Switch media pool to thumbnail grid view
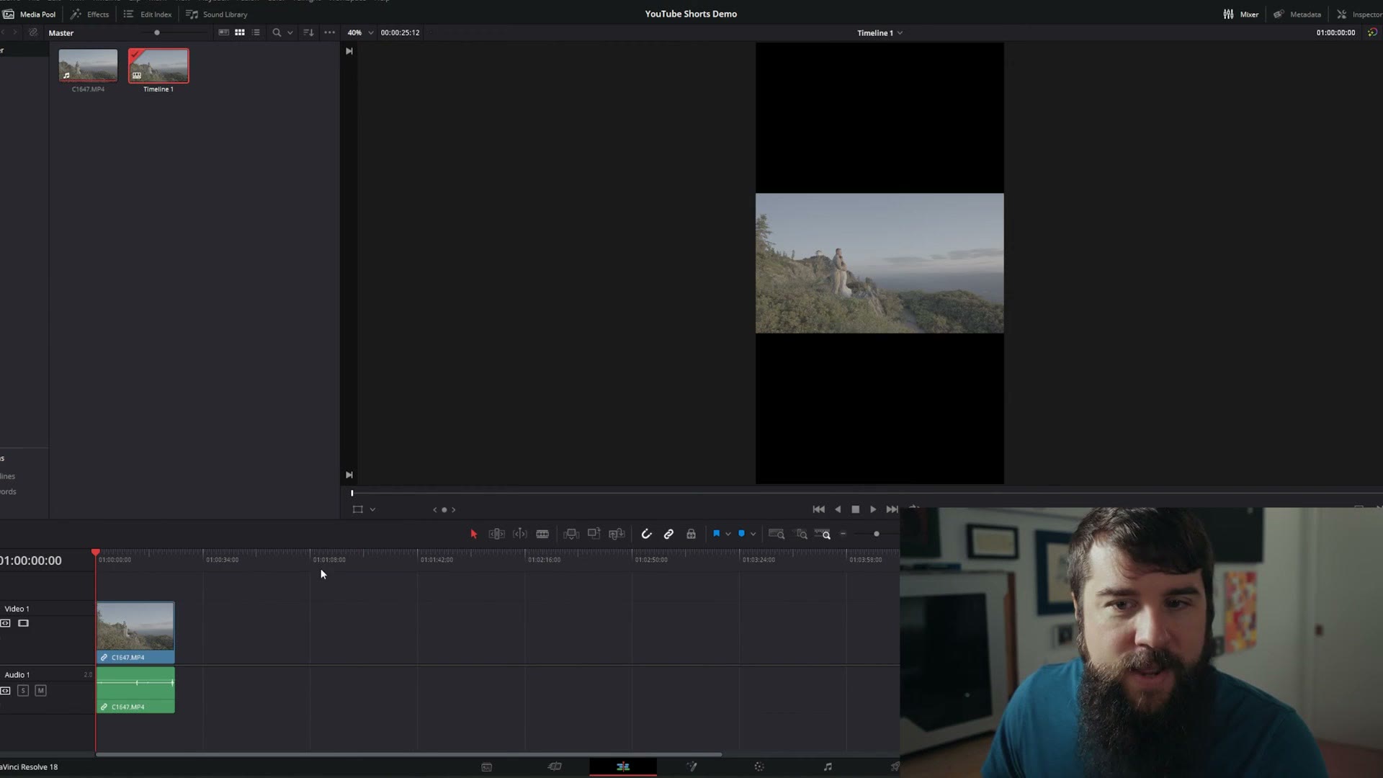This screenshot has width=1383, height=778. [240, 32]
